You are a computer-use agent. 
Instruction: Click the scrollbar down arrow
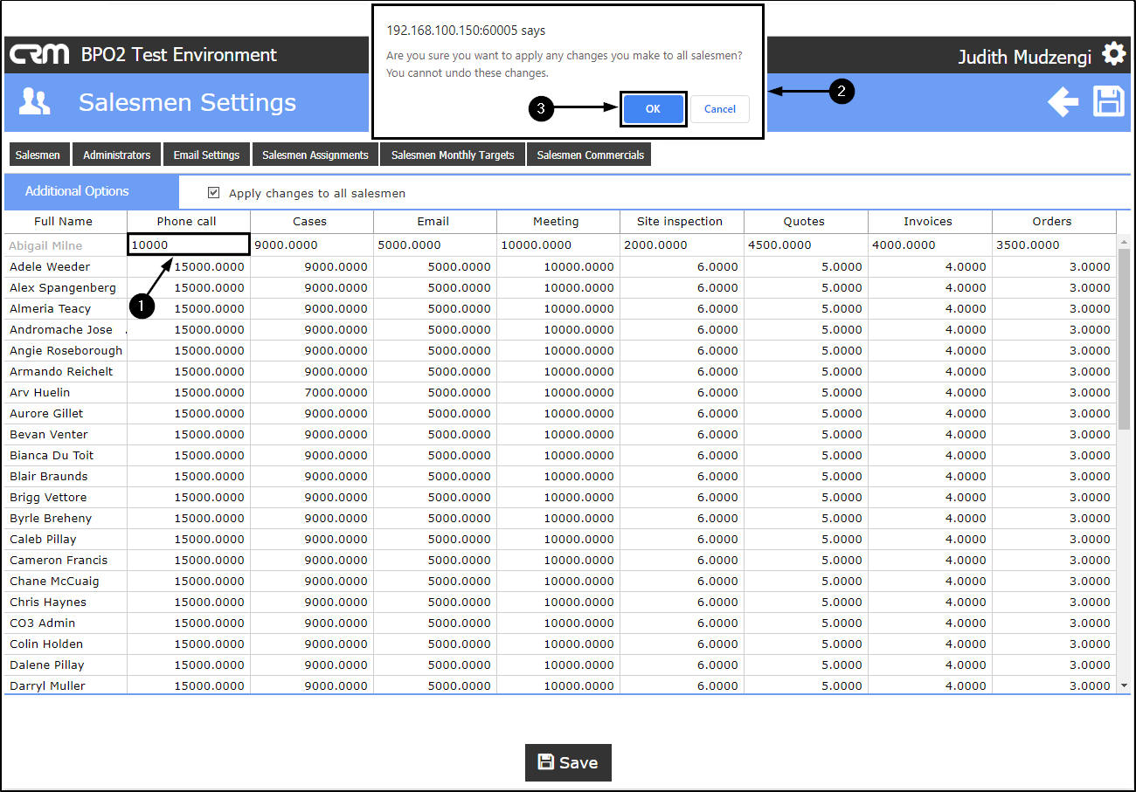(1124, 686)
